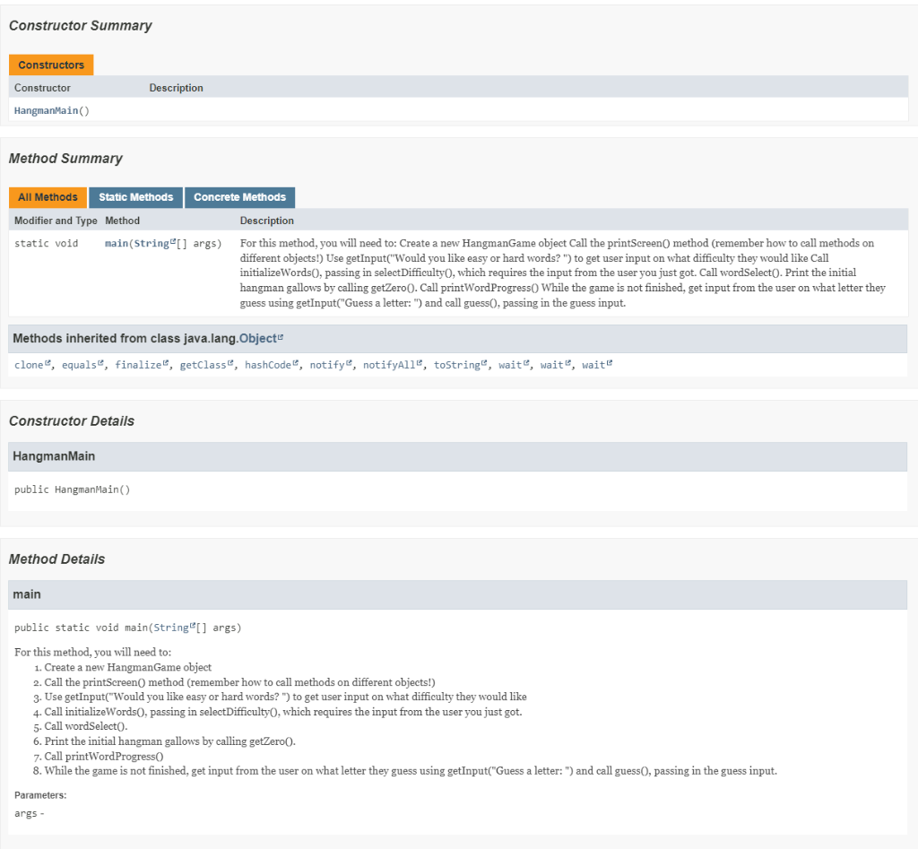Image resolution: width=918 pixels, height=849 pixels.
Task: Open the toString inherited method link
Action: pos(456,366)
